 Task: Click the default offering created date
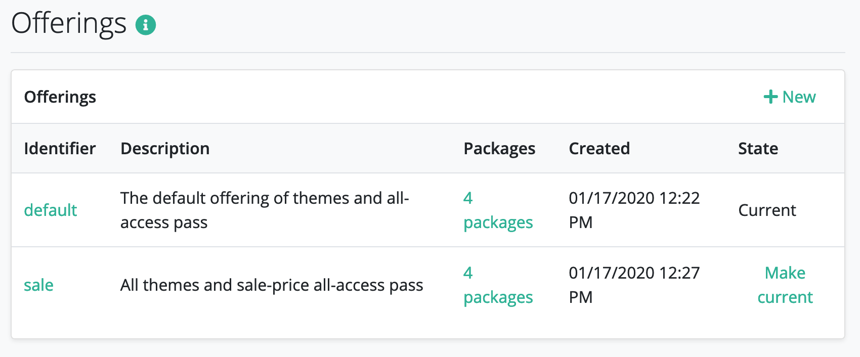(634, 210)
